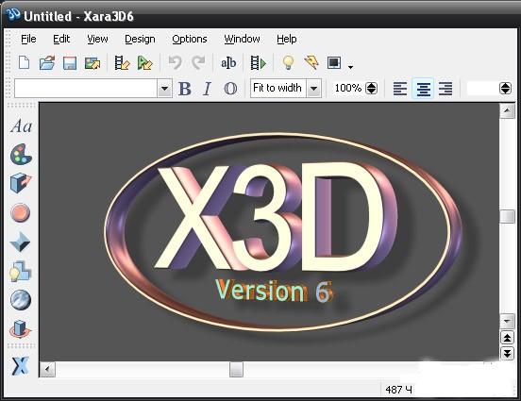Open the Shadow options icon
Screen dimensions: 521x401
point(20,271)
